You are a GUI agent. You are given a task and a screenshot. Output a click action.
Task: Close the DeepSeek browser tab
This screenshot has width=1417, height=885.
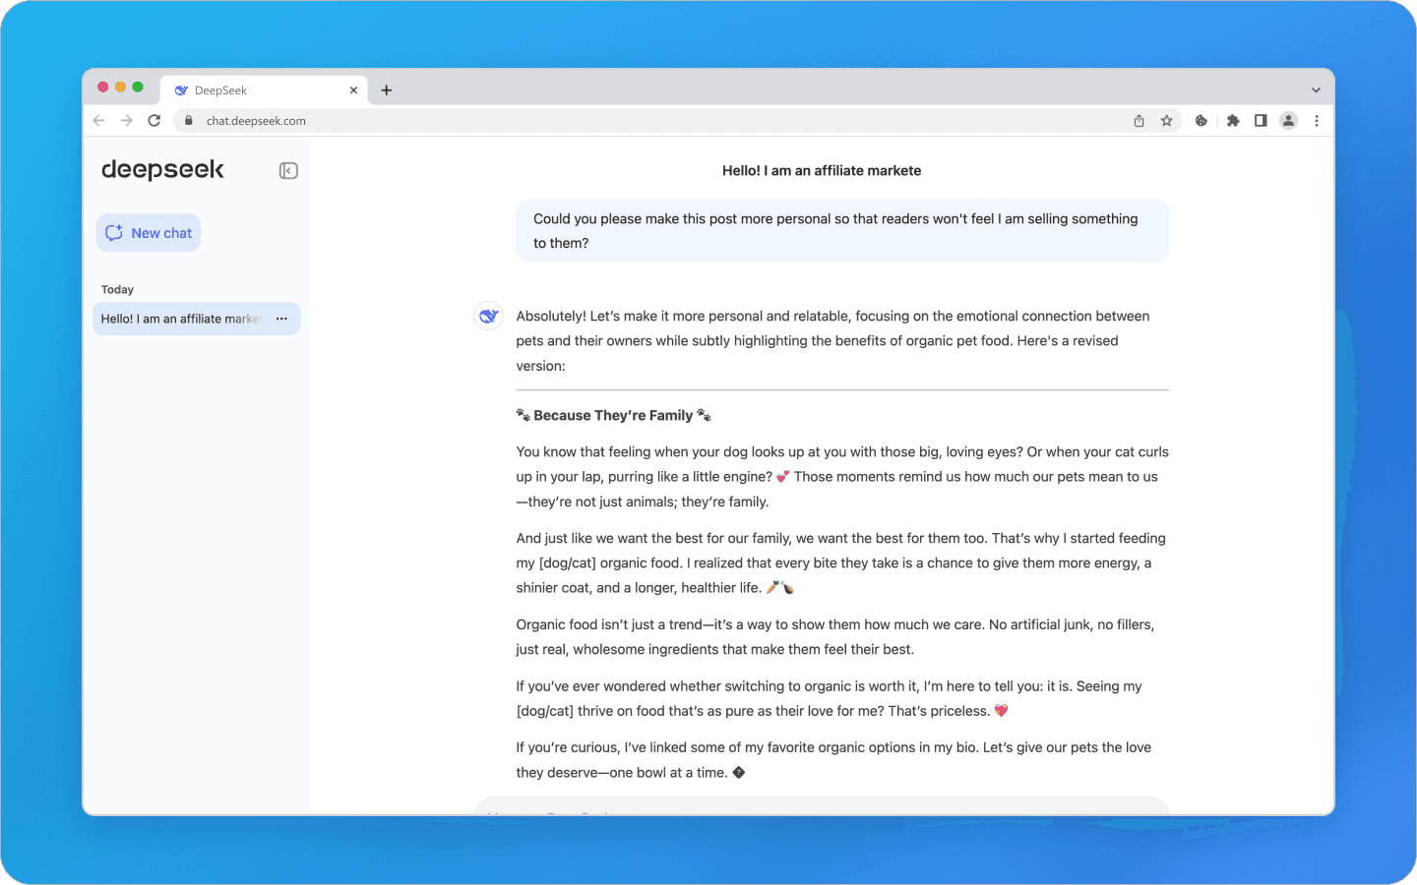point(353,90)
